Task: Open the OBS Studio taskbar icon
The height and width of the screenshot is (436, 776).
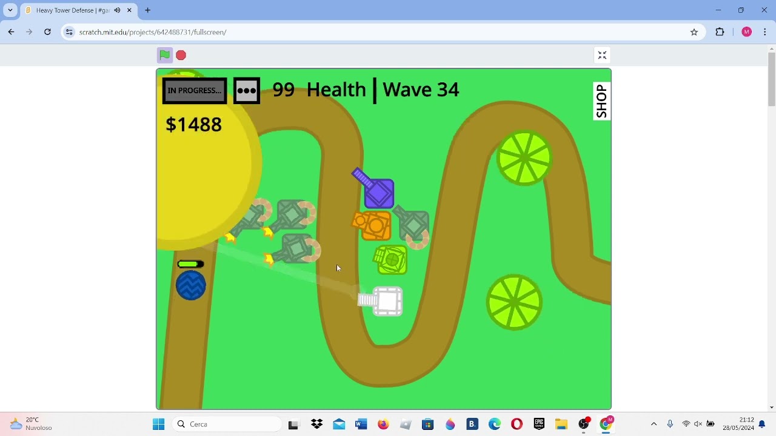Action: (584, 424)
